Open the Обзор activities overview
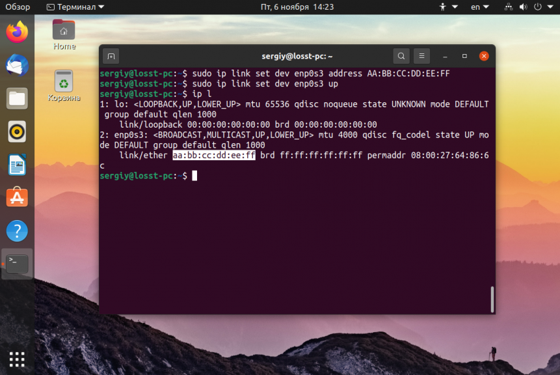 point(18,7)
